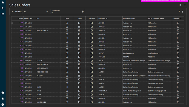Toggle Open checkbox for order 5484
Image resolution: width=189 pixels, height=107 pixels.
pyautogui.click(x=79, y=23)
